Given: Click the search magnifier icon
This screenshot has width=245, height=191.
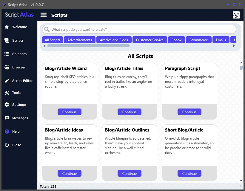Looking at the screenshot, I should 47,29.
